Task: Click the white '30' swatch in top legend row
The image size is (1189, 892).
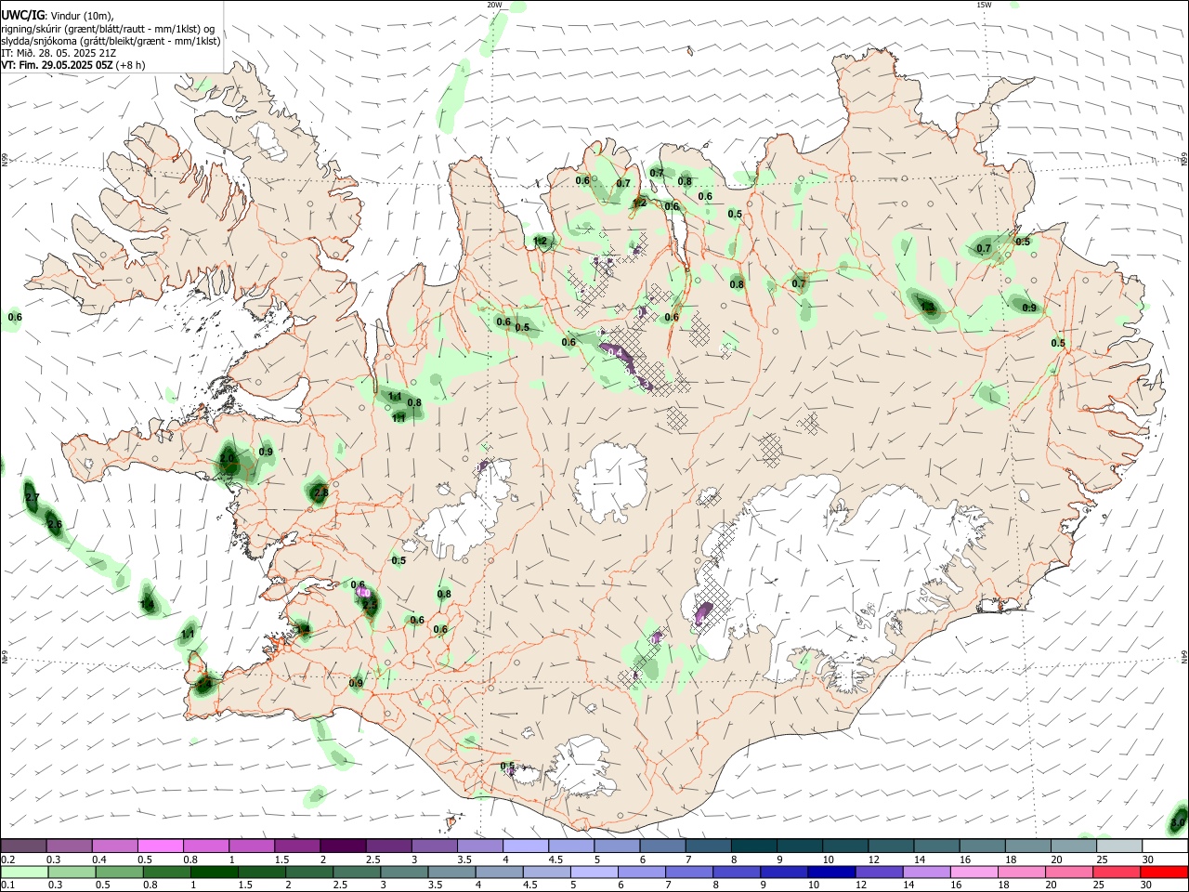Action: point(1165,846)
